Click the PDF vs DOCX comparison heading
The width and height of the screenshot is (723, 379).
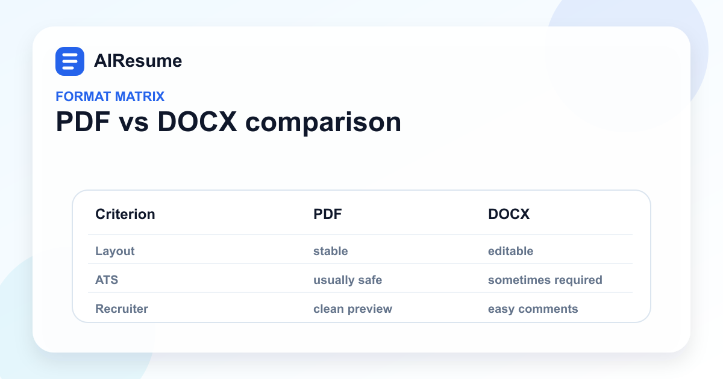tap(228, 122)
